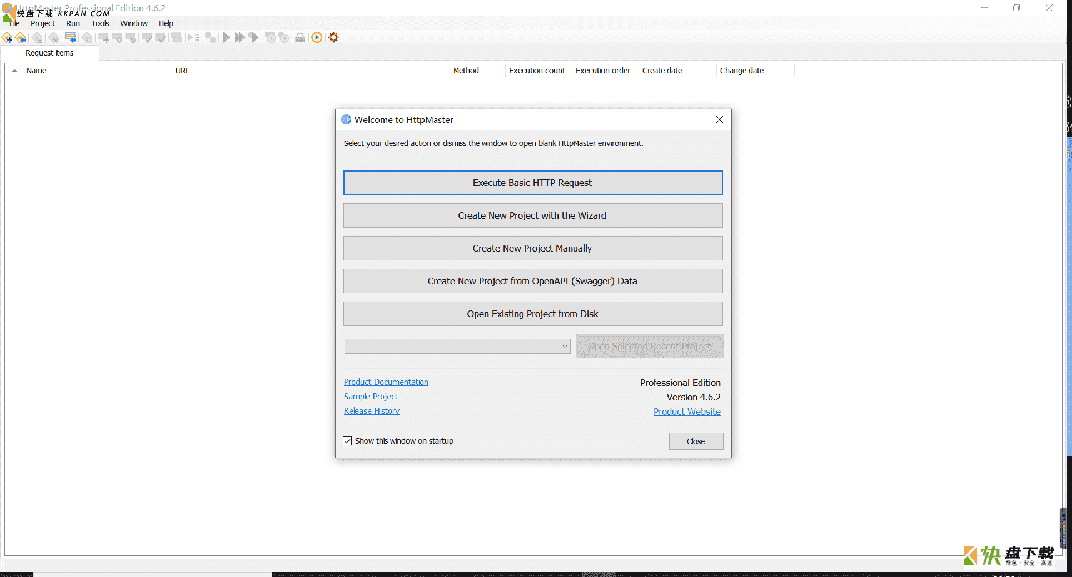Click Execute Basic HTTP Request button
This screenshot has width=1072, height=577.
(533, 183)
